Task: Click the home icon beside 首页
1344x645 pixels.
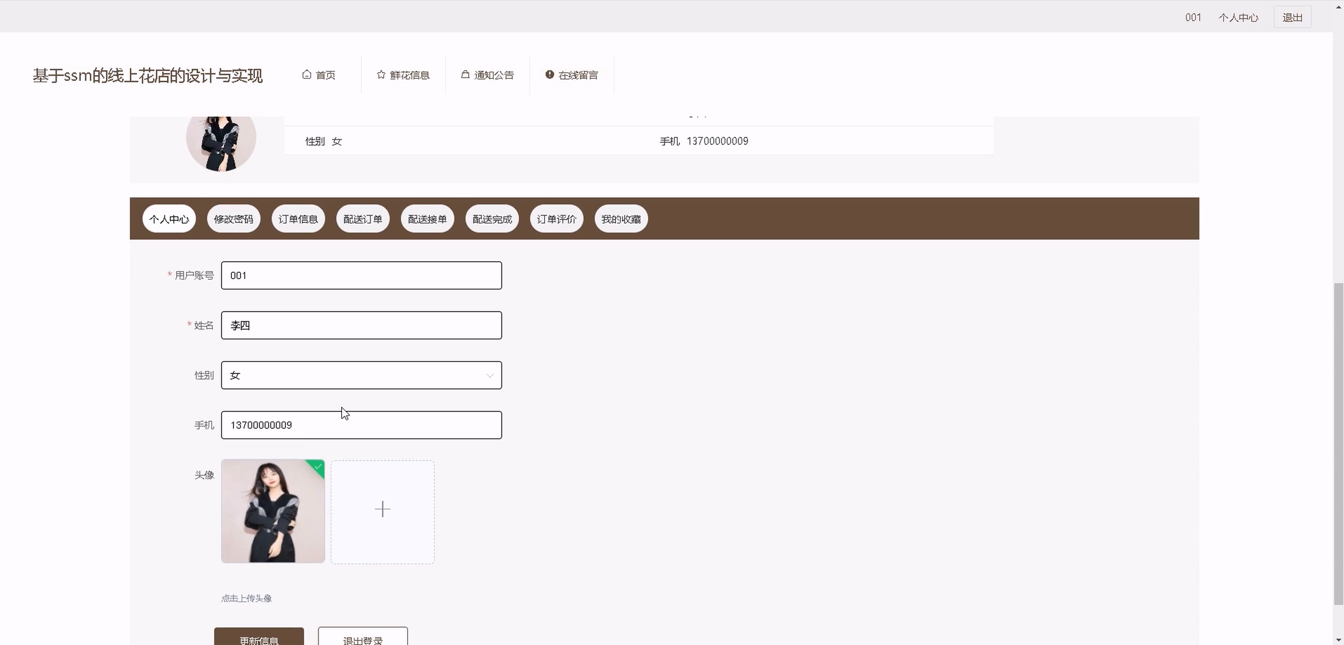Action: (307, 75)
